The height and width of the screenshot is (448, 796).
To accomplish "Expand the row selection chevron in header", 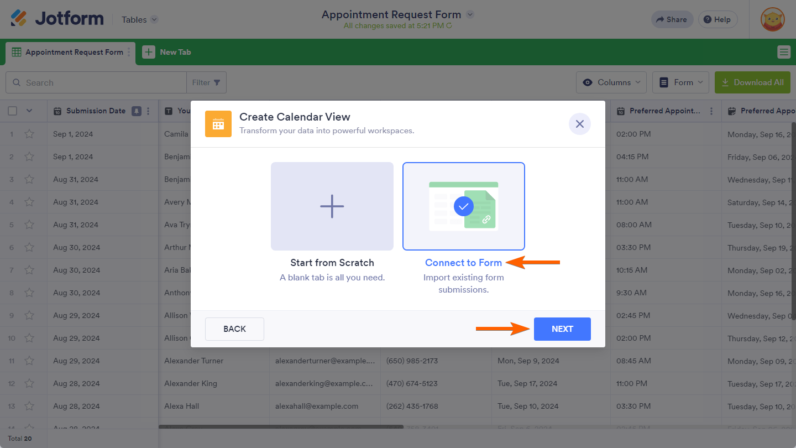I will (29, 111).
